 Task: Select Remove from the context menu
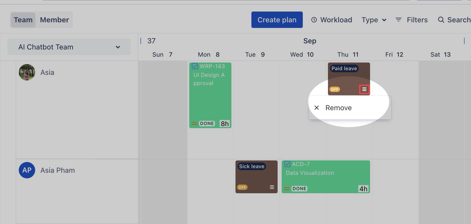tap(338, 108)
